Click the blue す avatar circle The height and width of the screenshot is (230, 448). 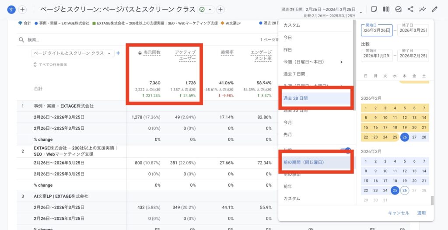tap(11, 10)
